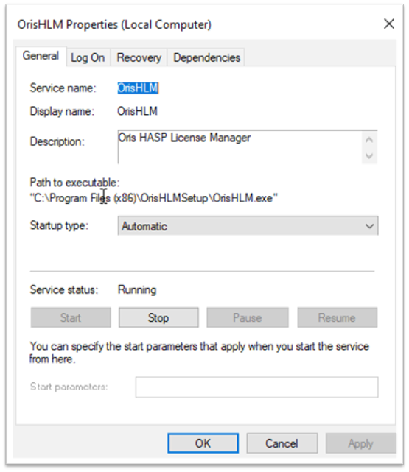This screenshot has height=472, width=409.
Task: Stop the running service
Action: (x=158, y=317)
